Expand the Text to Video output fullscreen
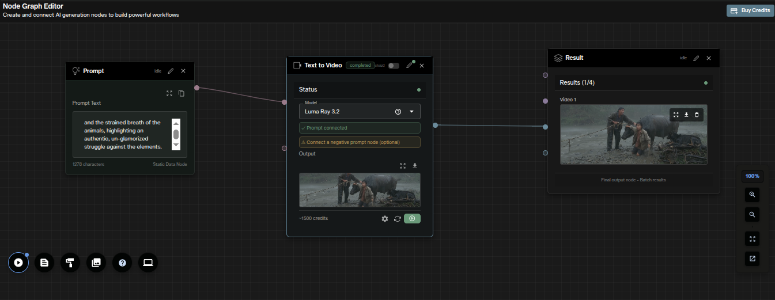This screenshot has width=775, height=300. [x=403, y=165]
